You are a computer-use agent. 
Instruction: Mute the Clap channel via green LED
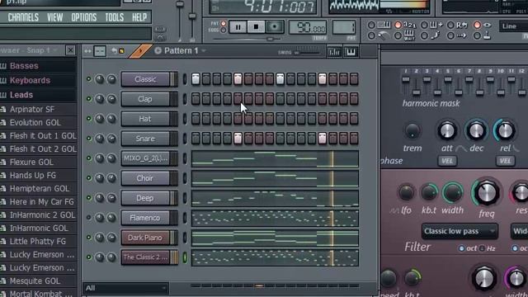pos(88,99)
